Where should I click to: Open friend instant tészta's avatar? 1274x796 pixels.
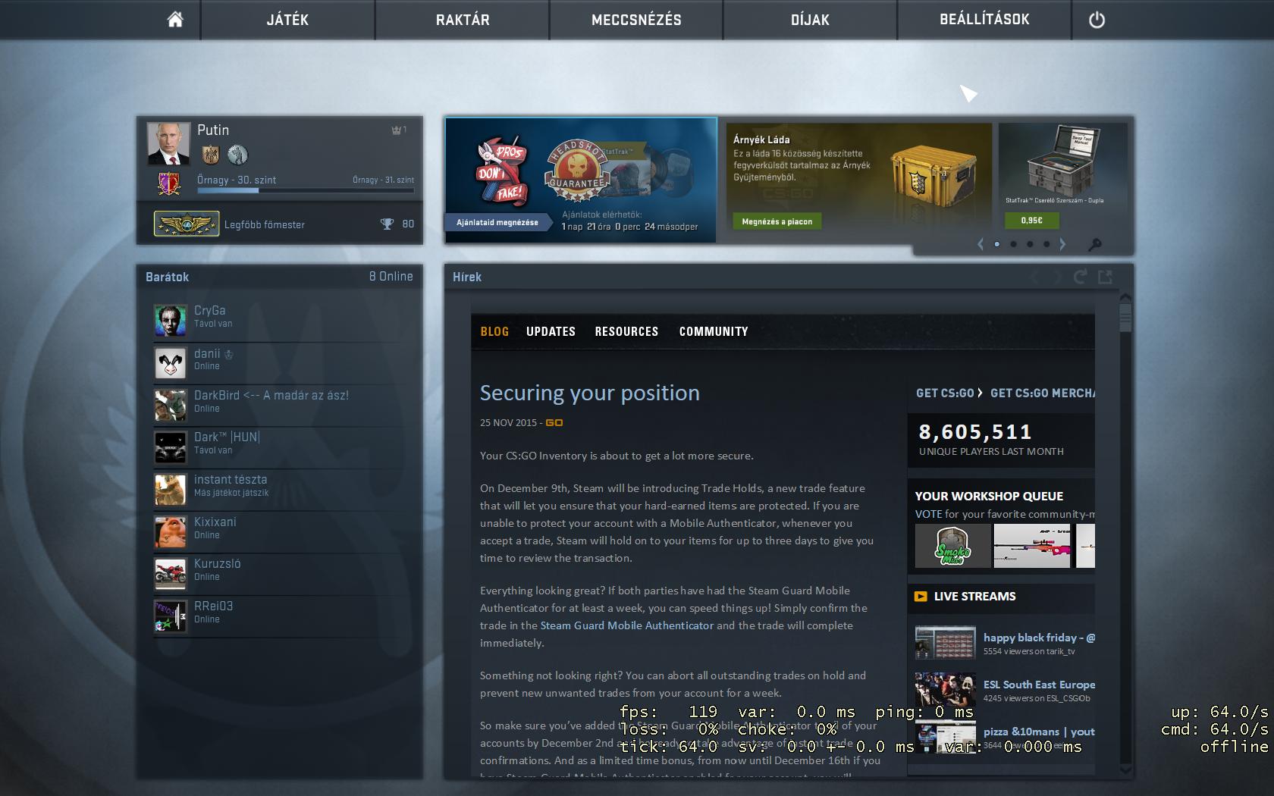[x=170, y=490]
